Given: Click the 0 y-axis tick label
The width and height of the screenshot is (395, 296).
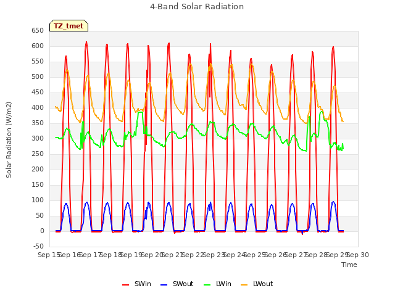Looking at the screenshot, I should pyautogui.click(x=42, y=231).
